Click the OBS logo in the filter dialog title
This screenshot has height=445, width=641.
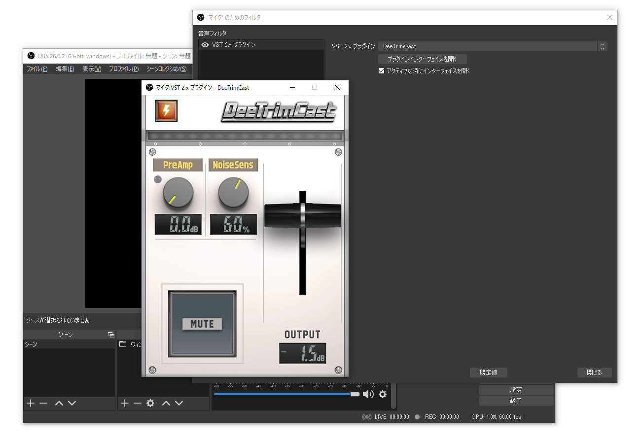[201, 17]
